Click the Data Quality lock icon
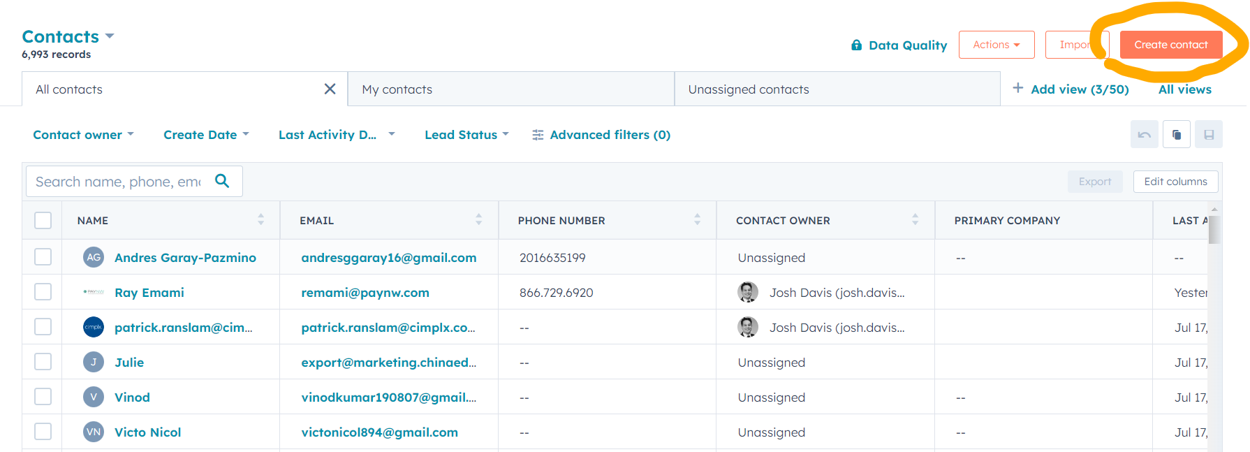This screenshot has height=452, width=1250. (856, 45)
